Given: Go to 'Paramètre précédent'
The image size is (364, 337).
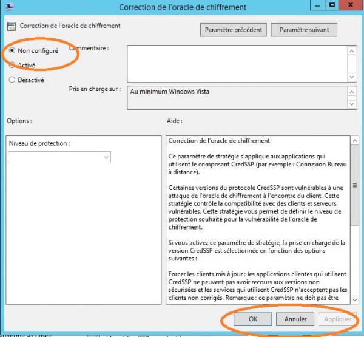Looking at the screenshot, I should 234,30.
